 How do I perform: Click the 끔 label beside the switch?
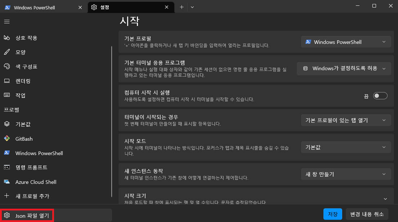pos(366,96)
